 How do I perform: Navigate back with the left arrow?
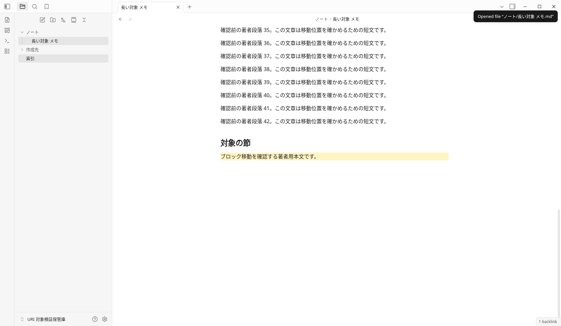(x=121, y=19)
